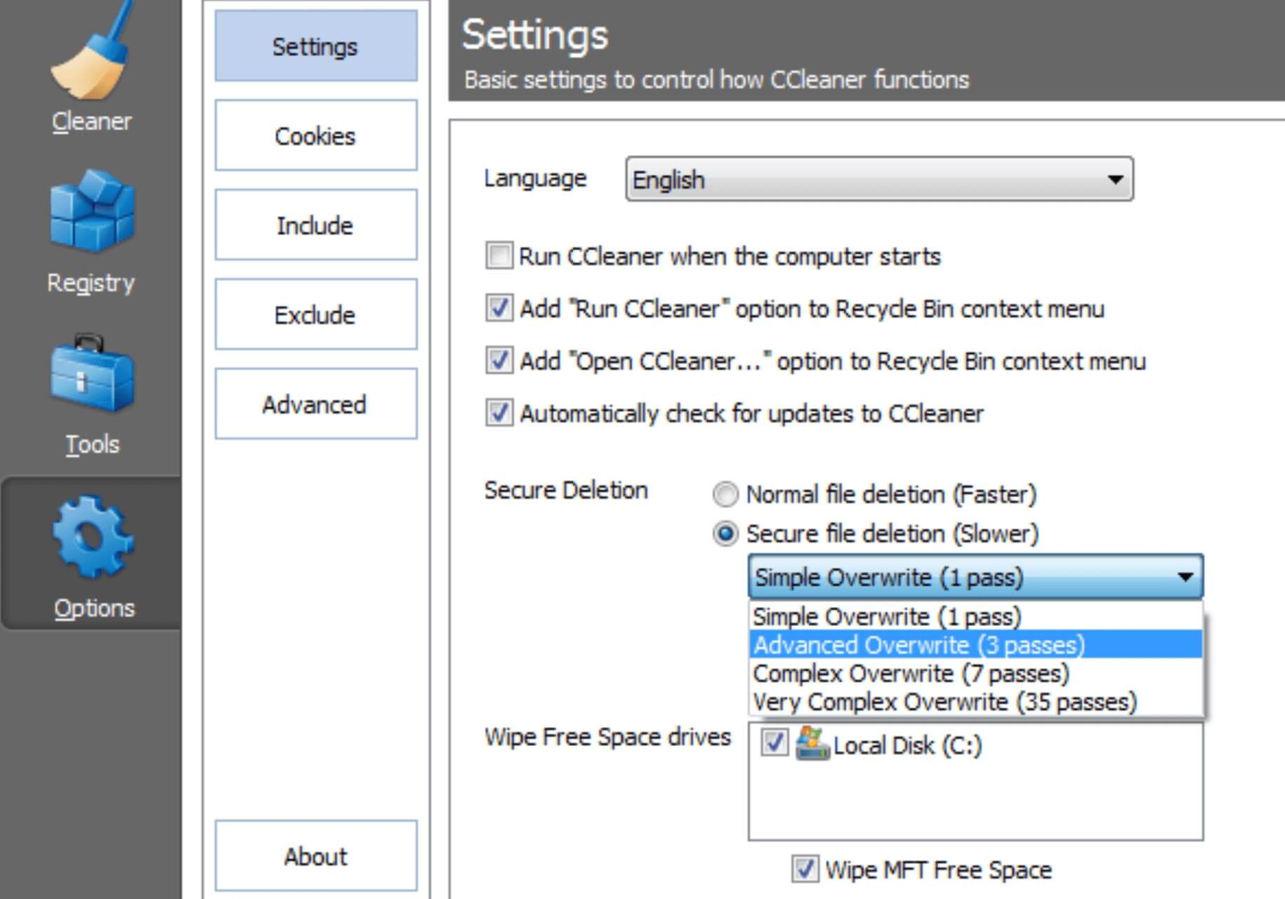This screenshot has height=899, width=1285.
Task: Toggle Wipe MFT Free Space checkbox
Action: [x=805, y=869]
